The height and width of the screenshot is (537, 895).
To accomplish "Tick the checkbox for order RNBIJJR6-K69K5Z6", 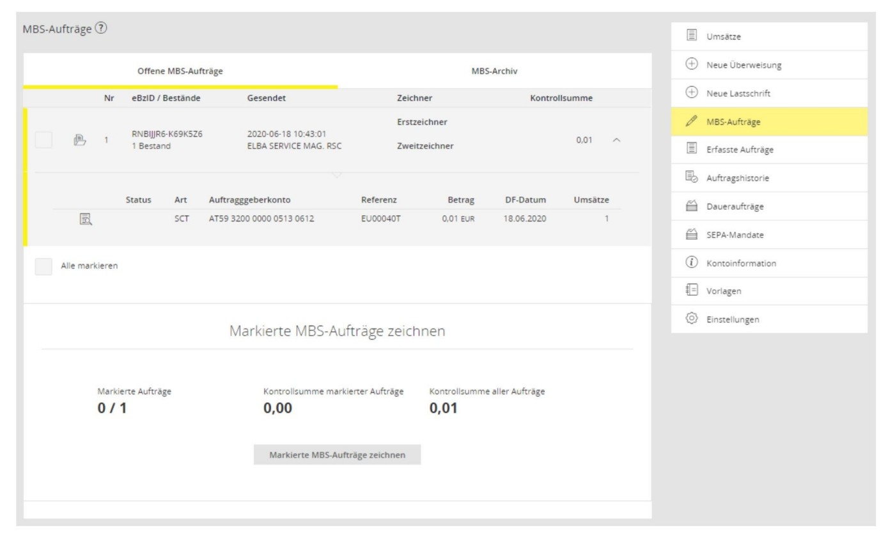I will (x=43, y=140).
